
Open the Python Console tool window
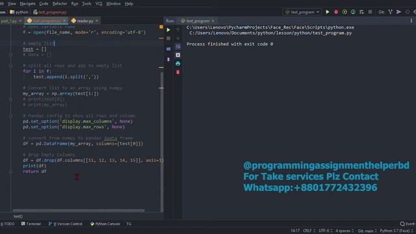tap(105, 224)
